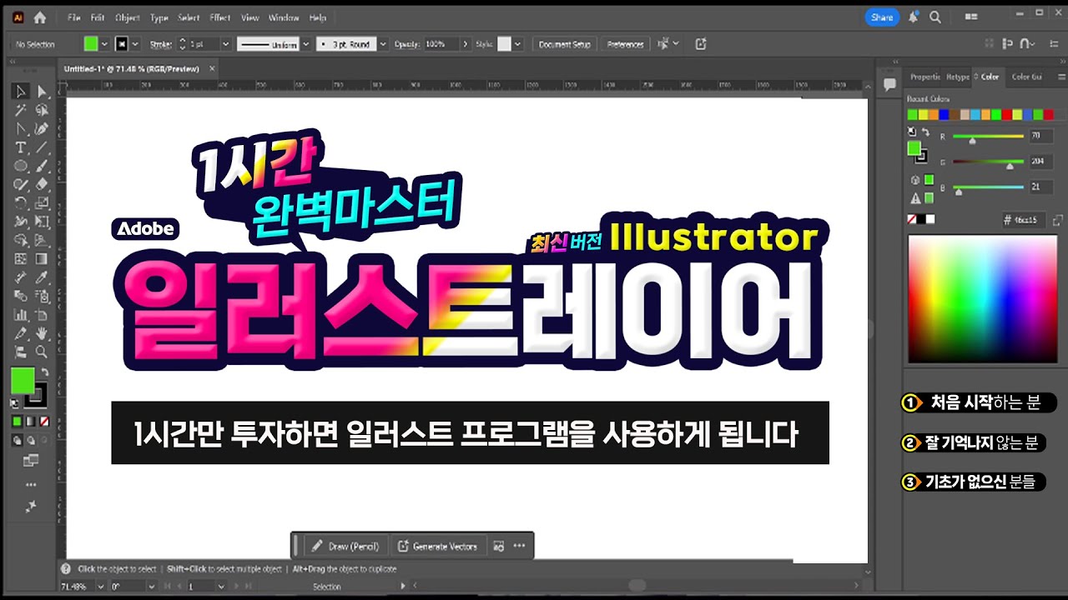
Task: Swap fill and stroke arrows in toolbar
Action: tap(44, 372)
